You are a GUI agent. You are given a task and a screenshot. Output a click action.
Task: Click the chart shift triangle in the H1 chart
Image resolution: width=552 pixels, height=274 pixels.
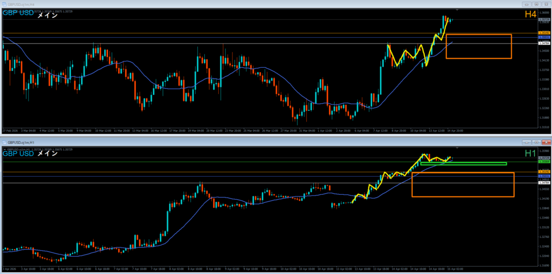(457, 147)
